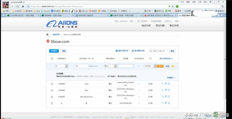Open the 淘宝网 bookmark
The height and width of the screenshot is (119, 232).
[x=93, y=11]
